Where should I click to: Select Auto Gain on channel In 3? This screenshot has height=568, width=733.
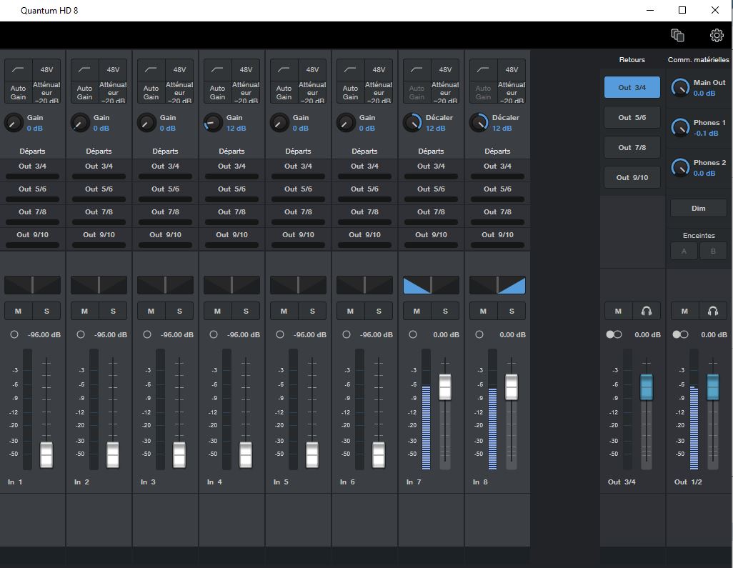(x=150, y=93)
